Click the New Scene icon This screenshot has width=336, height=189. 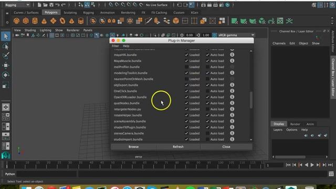[39, 5]
